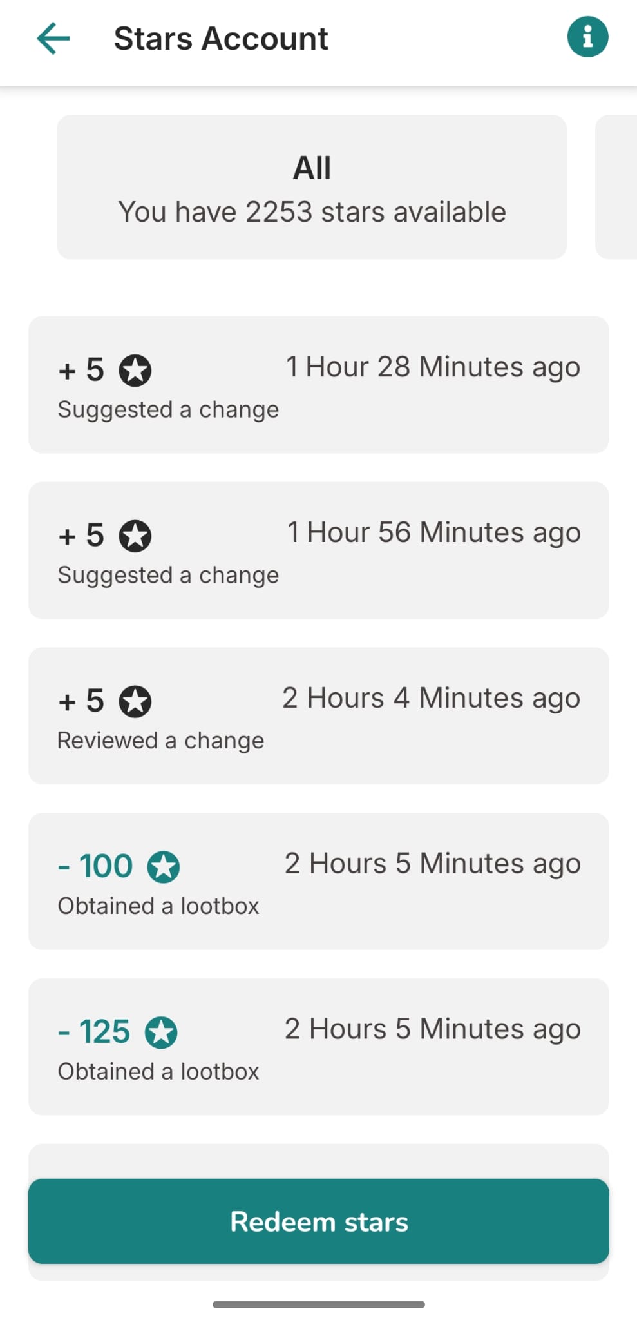Screen dimensions: 637x1320
Task: Open the 2 Hours 4 Minutes ago entry
Action: (x=318, y=716)
